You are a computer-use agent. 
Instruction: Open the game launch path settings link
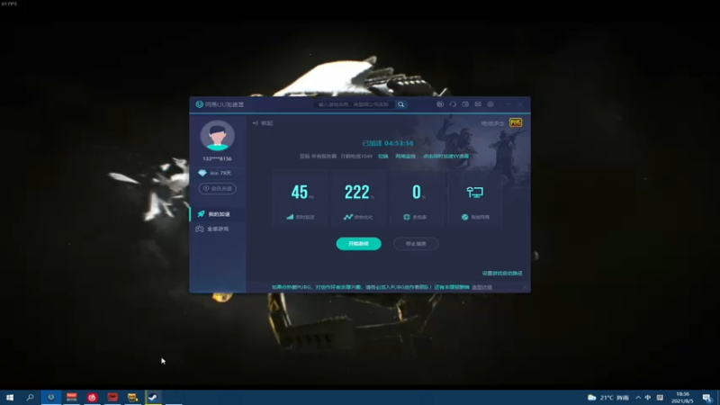tap(502, 274)
